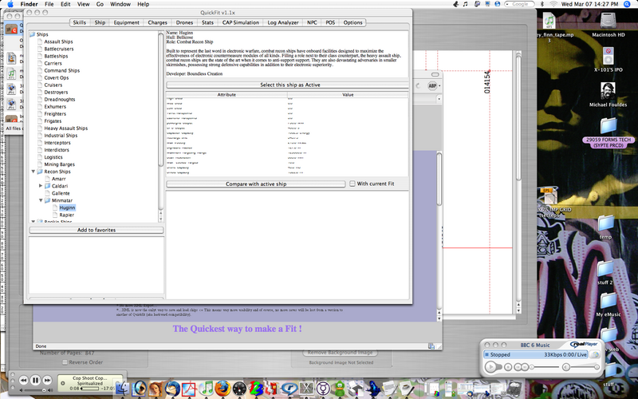This screenshot has height=399, width=638.
Task: Select Gallente under Recon Ships
Action: click(x=61, y=193)
